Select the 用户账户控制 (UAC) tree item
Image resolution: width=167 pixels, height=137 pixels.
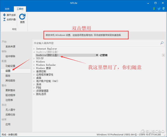pos(47,81)
